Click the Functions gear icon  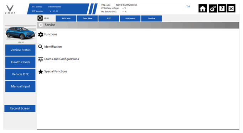[41, 34]
